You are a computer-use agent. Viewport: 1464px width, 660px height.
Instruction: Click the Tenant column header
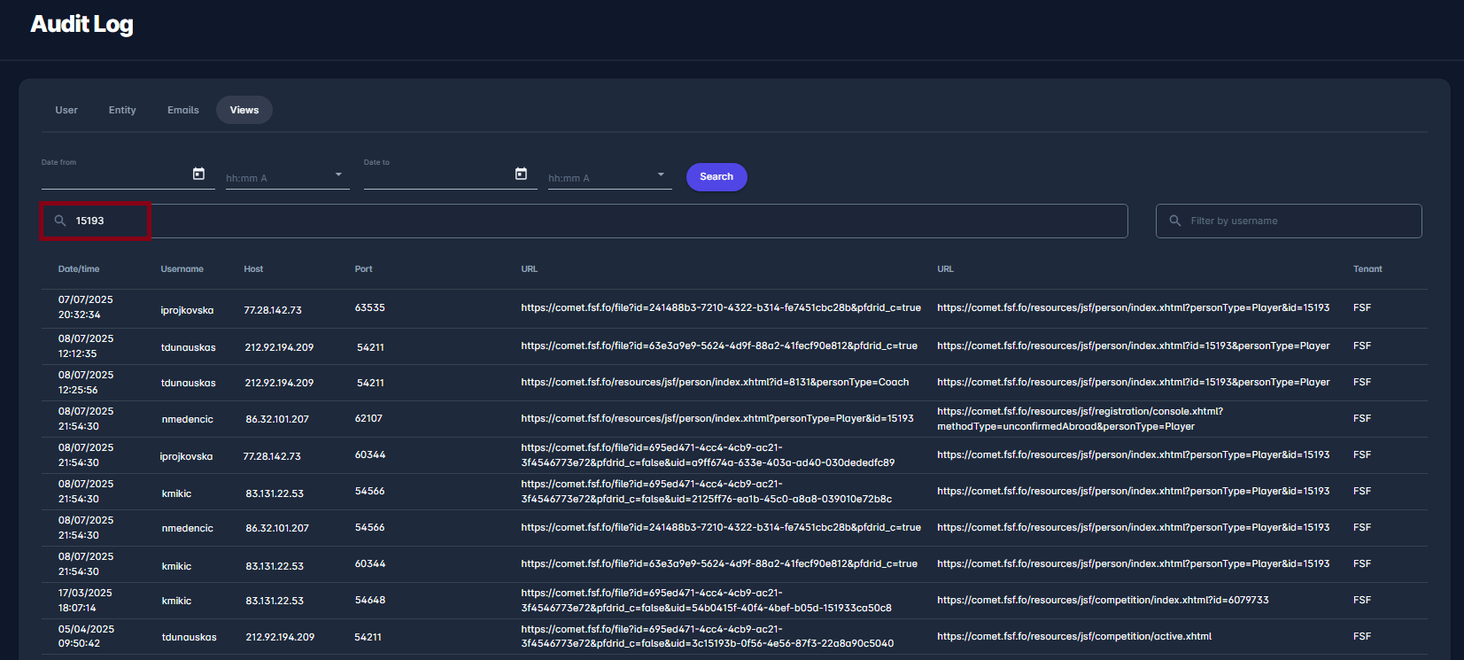click(x=1367, y=269)
